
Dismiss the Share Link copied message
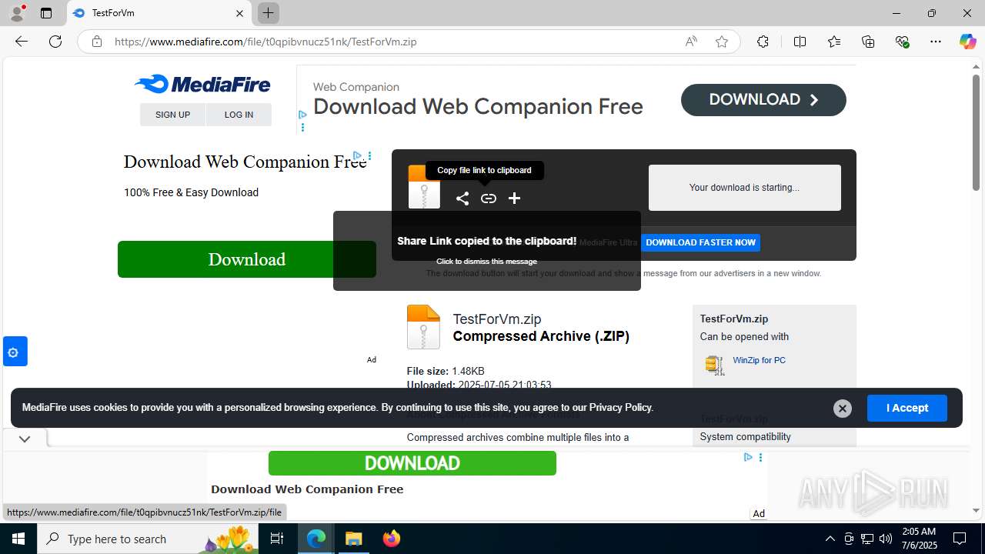pos(487,251)
